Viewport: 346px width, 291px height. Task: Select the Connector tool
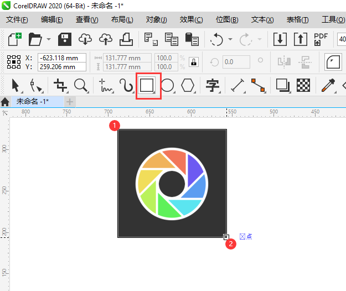pos(258,85)
